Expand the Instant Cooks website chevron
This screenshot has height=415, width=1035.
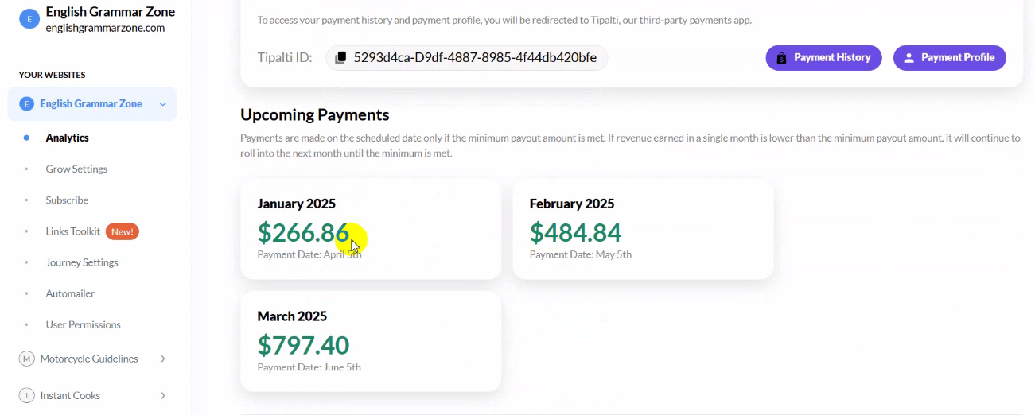pyautogui.click(x=162, y=395)
